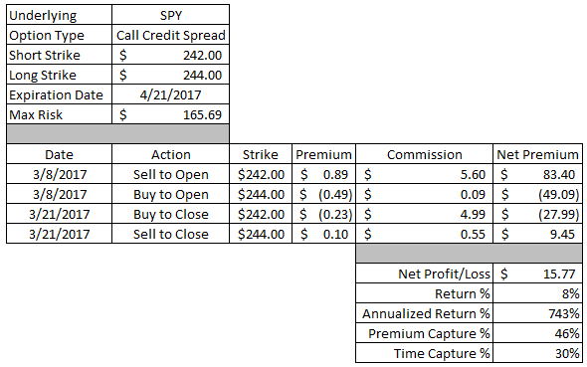The width and height of the screenshot is (587, 367).
Task: Select the Buy to Open action cell
Action: pyautogui.click(x=171, y=193)
